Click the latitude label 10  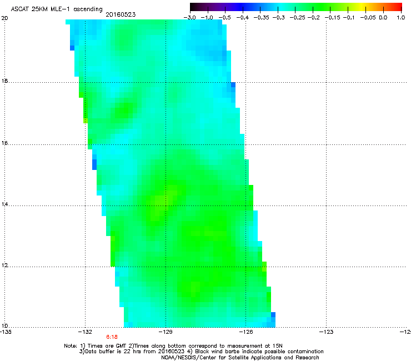coord(4,326)
